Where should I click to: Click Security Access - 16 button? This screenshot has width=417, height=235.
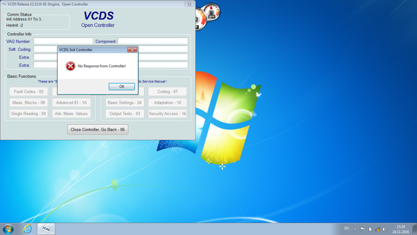167,114
